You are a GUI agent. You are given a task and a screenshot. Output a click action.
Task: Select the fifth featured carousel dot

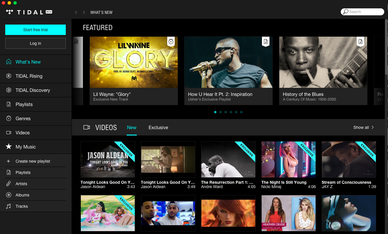click(236, 112)
